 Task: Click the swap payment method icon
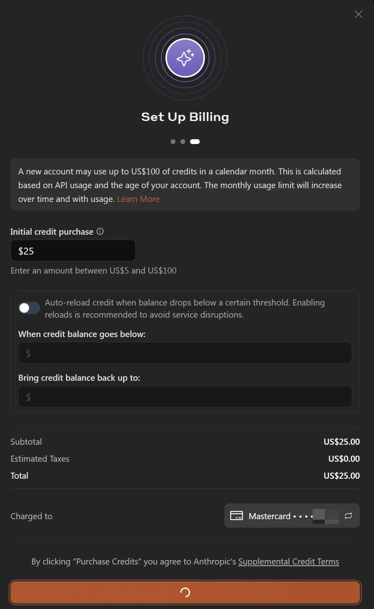(348, 516)
